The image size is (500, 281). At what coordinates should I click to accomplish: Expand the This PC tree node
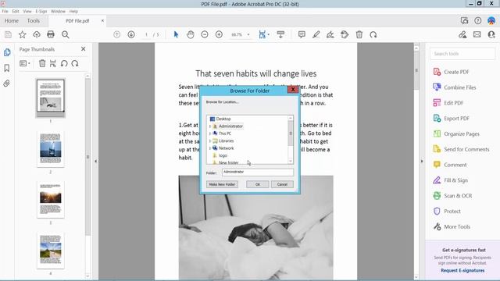[210, 133]
